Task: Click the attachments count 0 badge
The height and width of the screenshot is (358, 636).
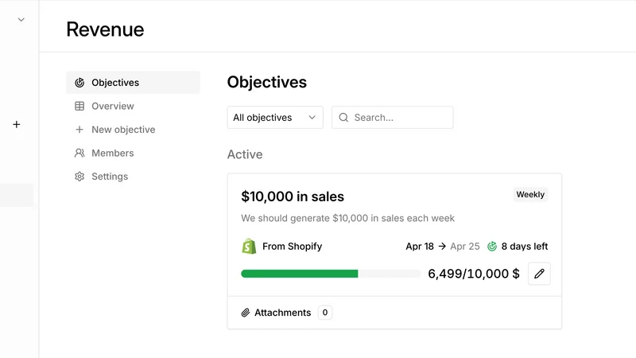Action: pos(325,313)
